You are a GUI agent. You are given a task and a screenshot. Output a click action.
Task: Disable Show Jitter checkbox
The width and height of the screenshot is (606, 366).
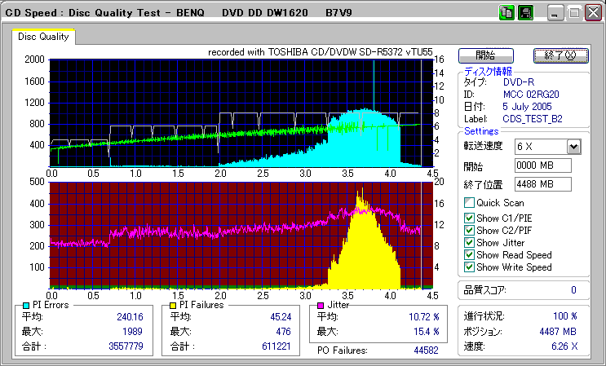(469, 242)
